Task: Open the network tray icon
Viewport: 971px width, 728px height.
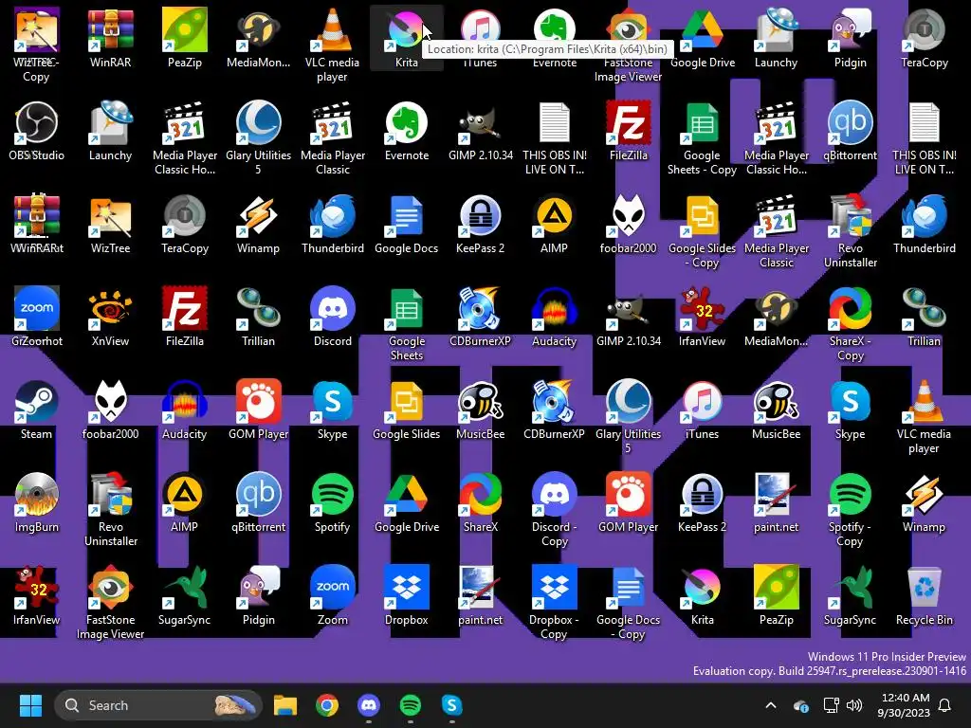Action: click(x=831, y=705)
